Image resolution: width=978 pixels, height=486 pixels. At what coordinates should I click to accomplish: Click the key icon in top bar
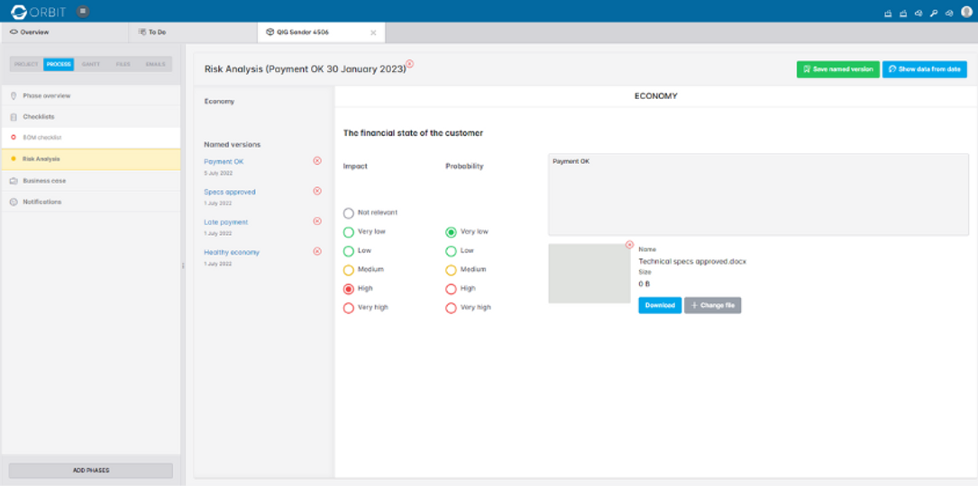coord(934,13)
